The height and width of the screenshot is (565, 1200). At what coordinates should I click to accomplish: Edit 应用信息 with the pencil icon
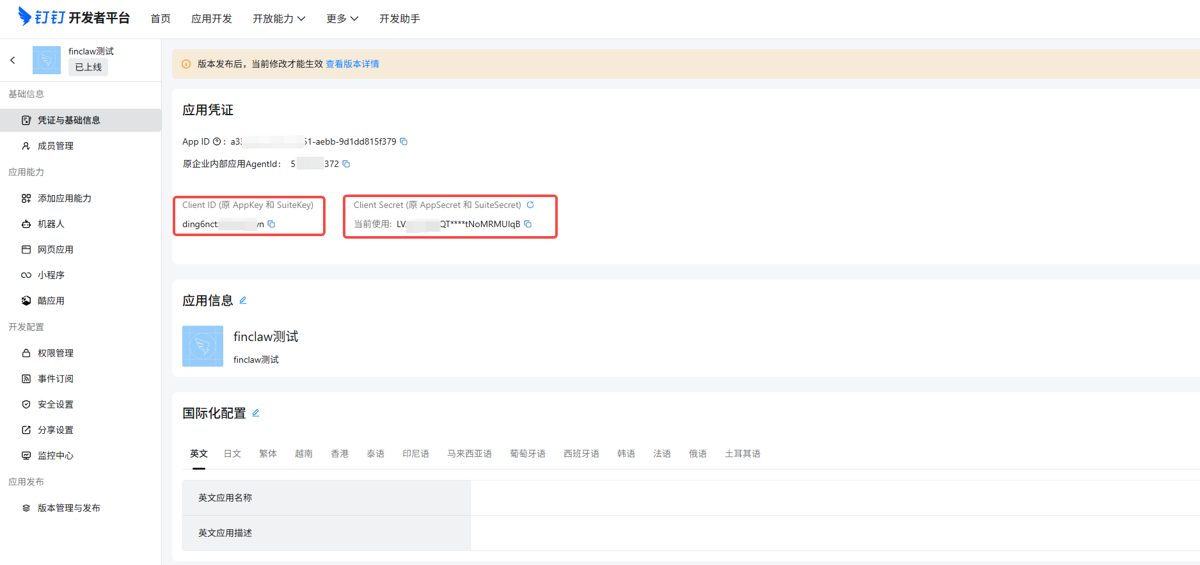pyautogui.click(x=243, y=300)
